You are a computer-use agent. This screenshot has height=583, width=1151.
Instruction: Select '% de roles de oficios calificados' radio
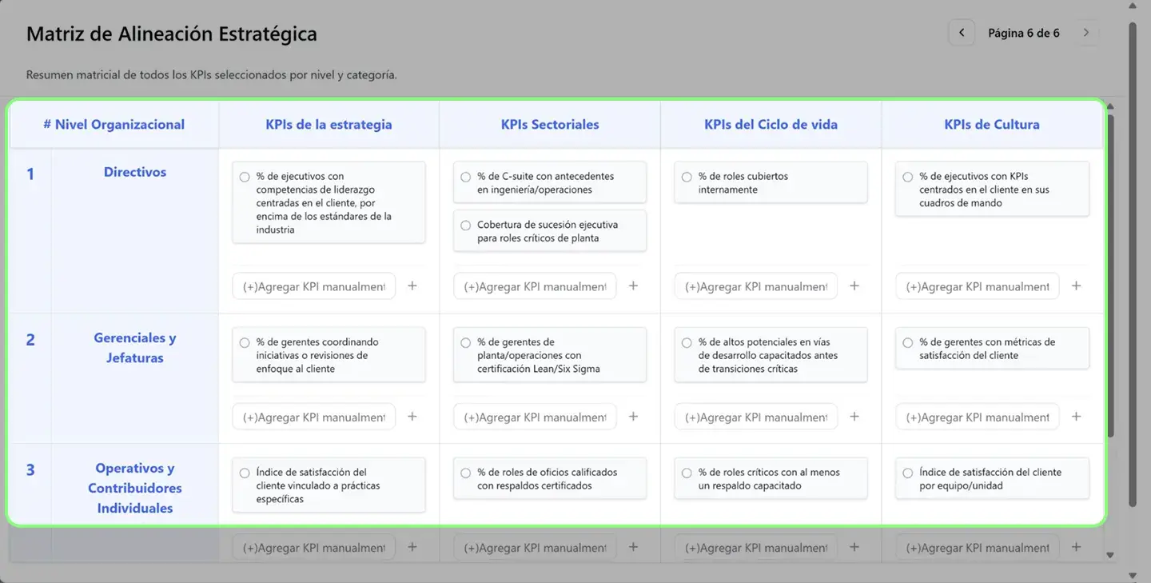pyautogui.click(x=466, y=473)
